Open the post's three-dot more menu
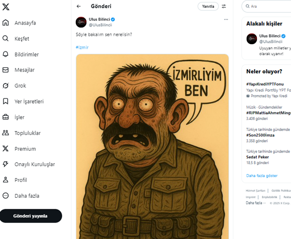Image resolution: width=291 pixels, height=239 pixels. 226,19
